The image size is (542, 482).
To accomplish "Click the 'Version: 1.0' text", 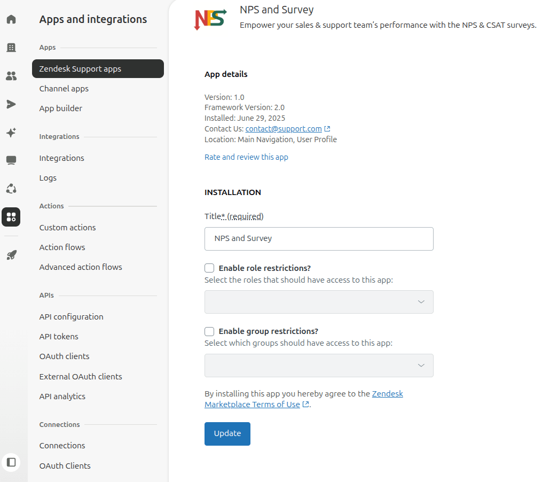I will 224,97.
